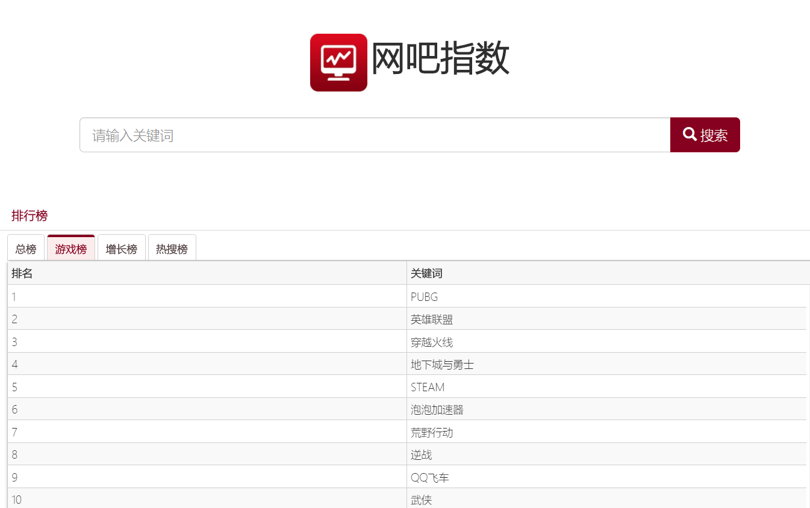The image size is (810, 508).
Task: Click the 网吧指数 red monitor logo icon
Action: [338, 63]
